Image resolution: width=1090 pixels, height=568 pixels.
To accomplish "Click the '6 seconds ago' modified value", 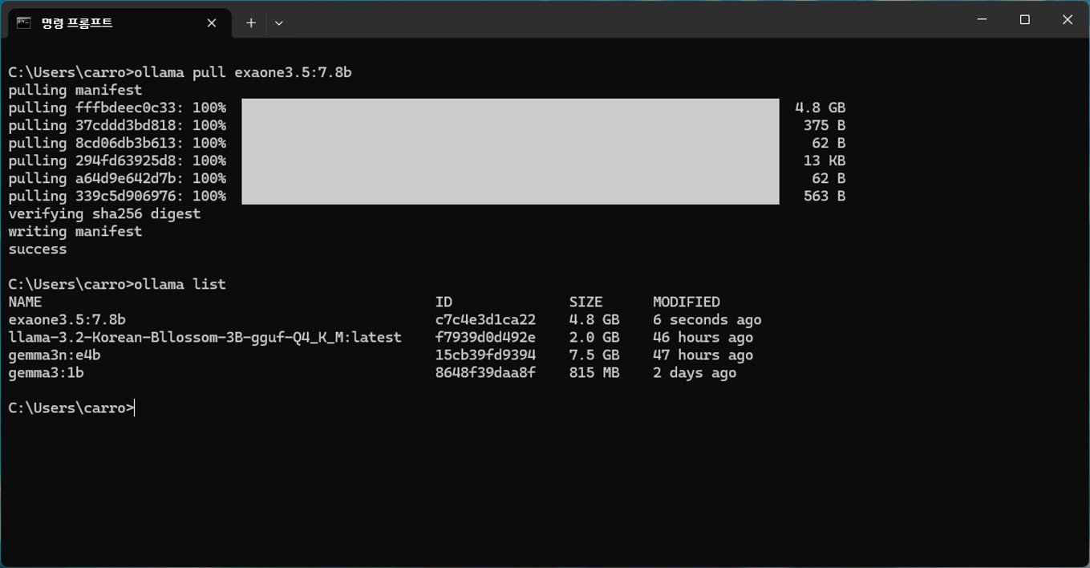I will tap(707, 319).
